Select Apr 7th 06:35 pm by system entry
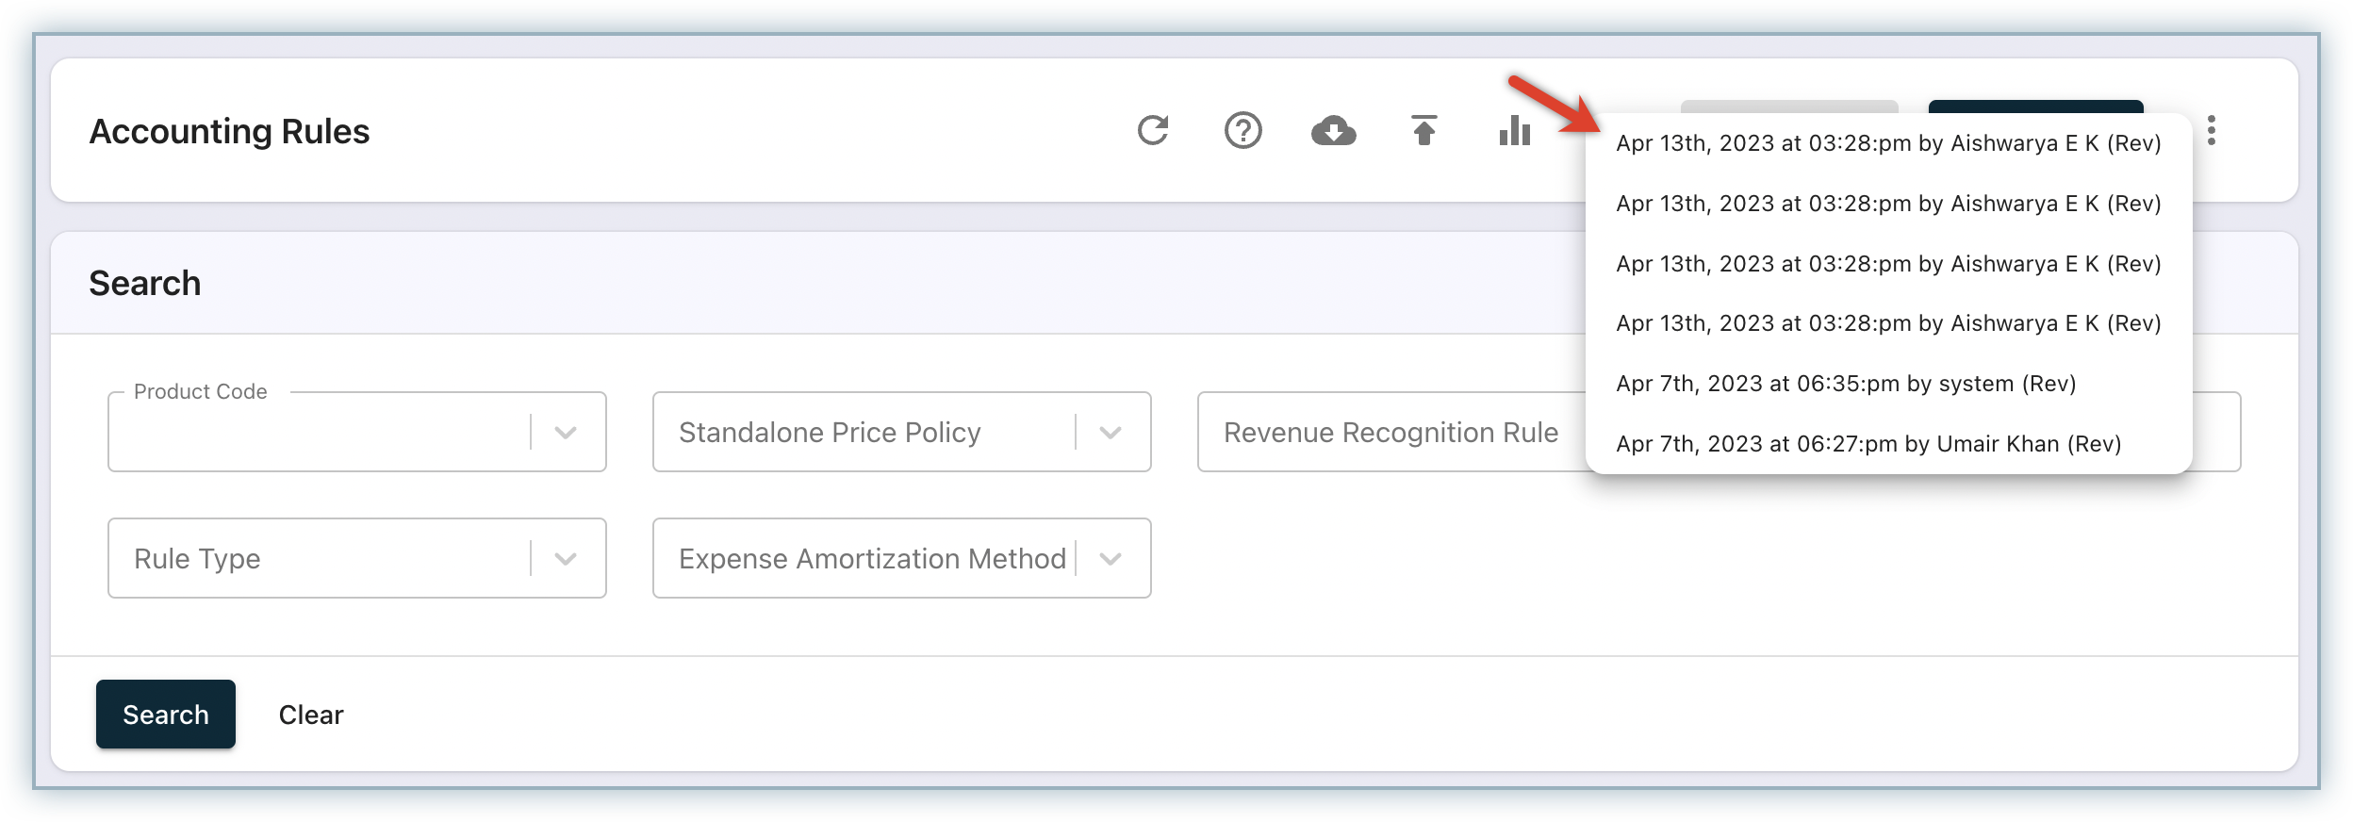This screenshot has height=822, width=2353. [x=1846, y=384]
